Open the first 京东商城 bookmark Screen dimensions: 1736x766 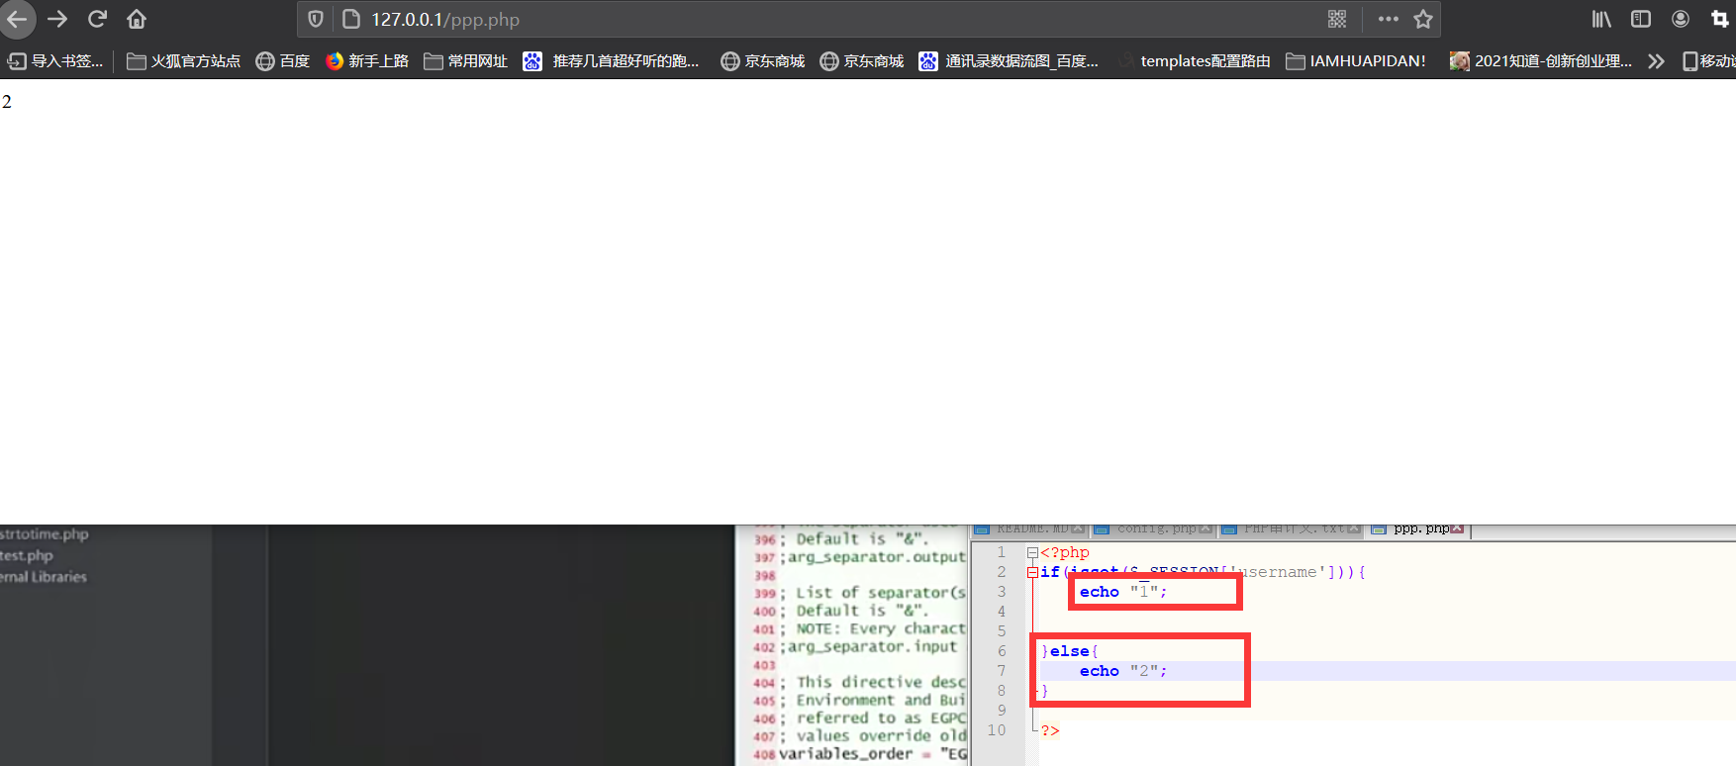[763, 61]
